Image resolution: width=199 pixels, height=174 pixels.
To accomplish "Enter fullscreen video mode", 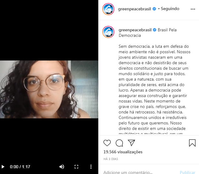I will click(76, 167).
